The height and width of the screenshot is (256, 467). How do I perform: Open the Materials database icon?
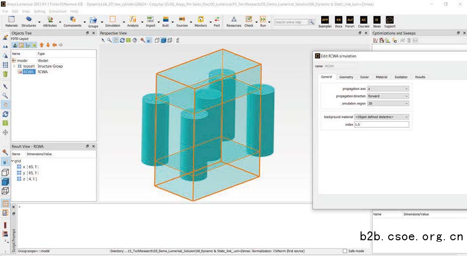[11, 20]
